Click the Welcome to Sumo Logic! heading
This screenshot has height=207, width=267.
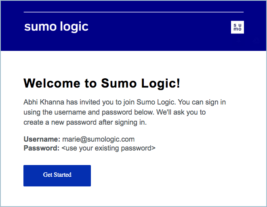coord(102,84)
